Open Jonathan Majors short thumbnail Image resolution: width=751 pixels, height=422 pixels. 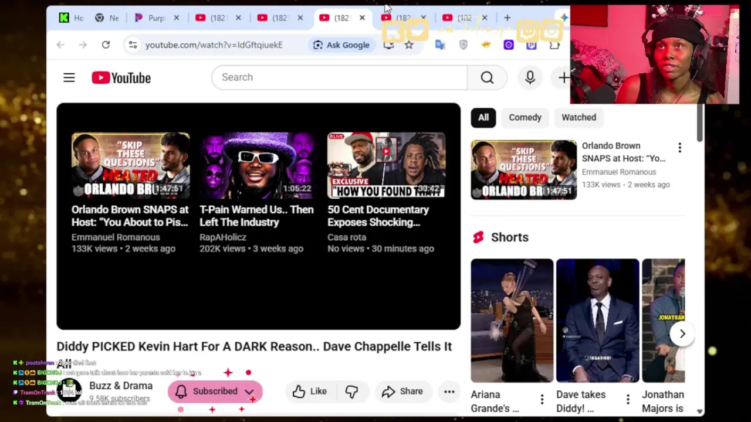[x=663, y=320]
